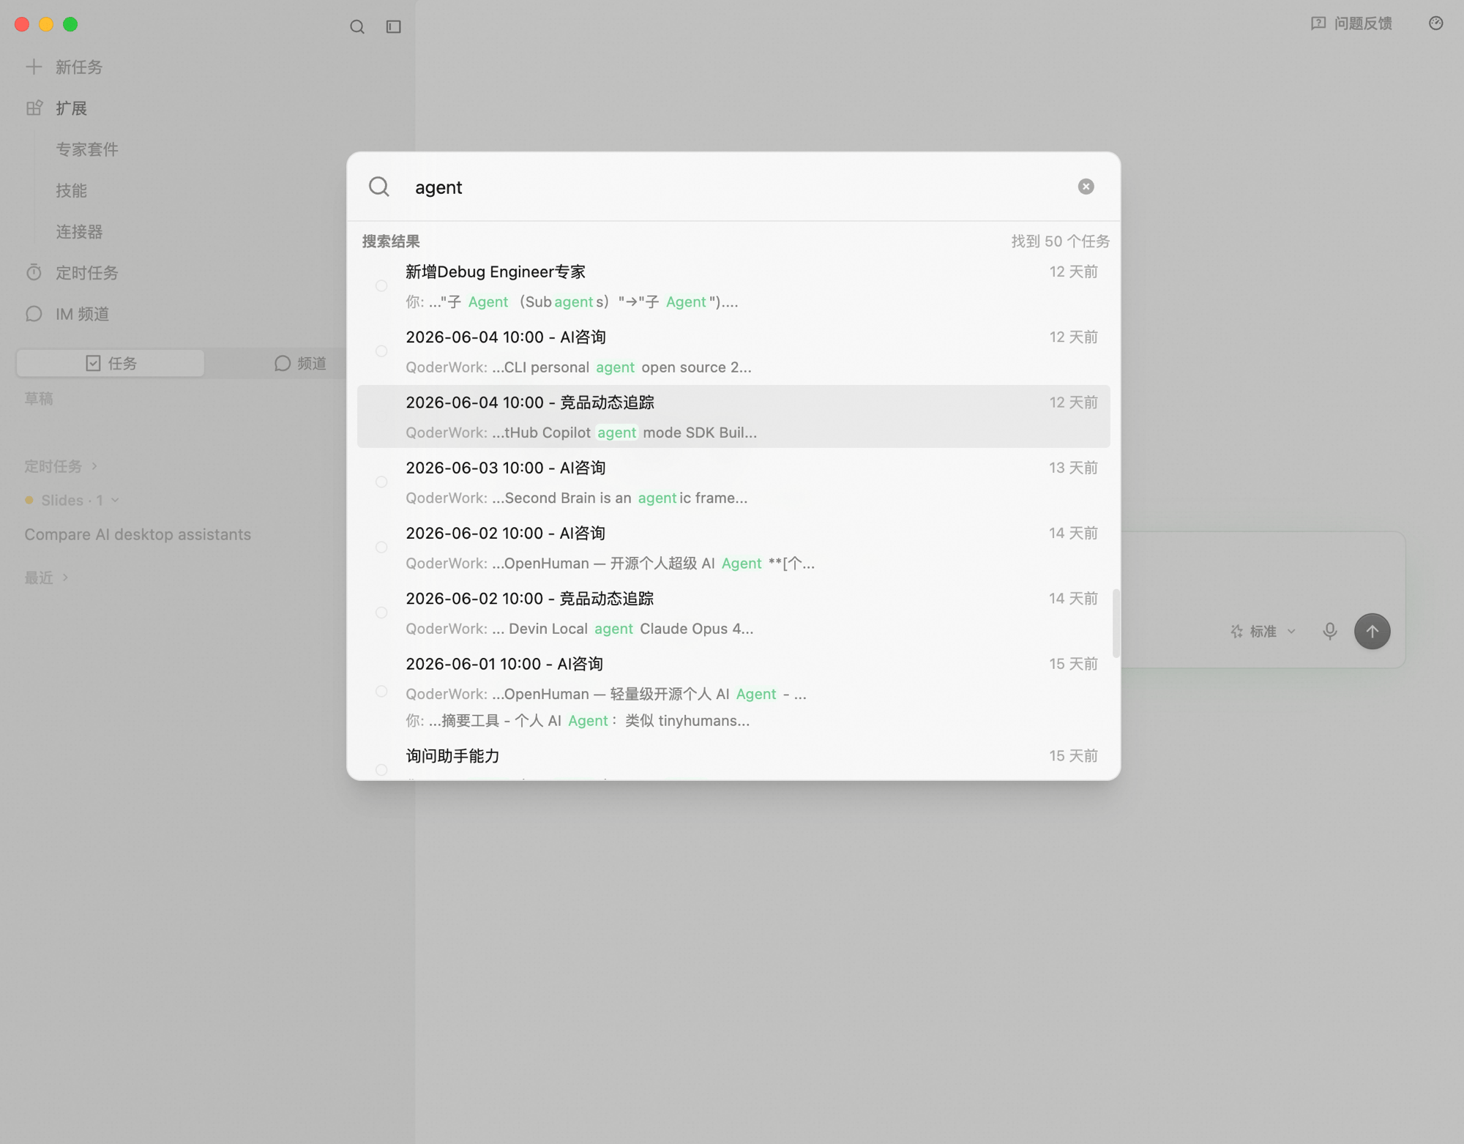This screenshot has width=1464, height=1144.
Task: Select circle for 询问助手能力 result
Action: coord(381,770)
